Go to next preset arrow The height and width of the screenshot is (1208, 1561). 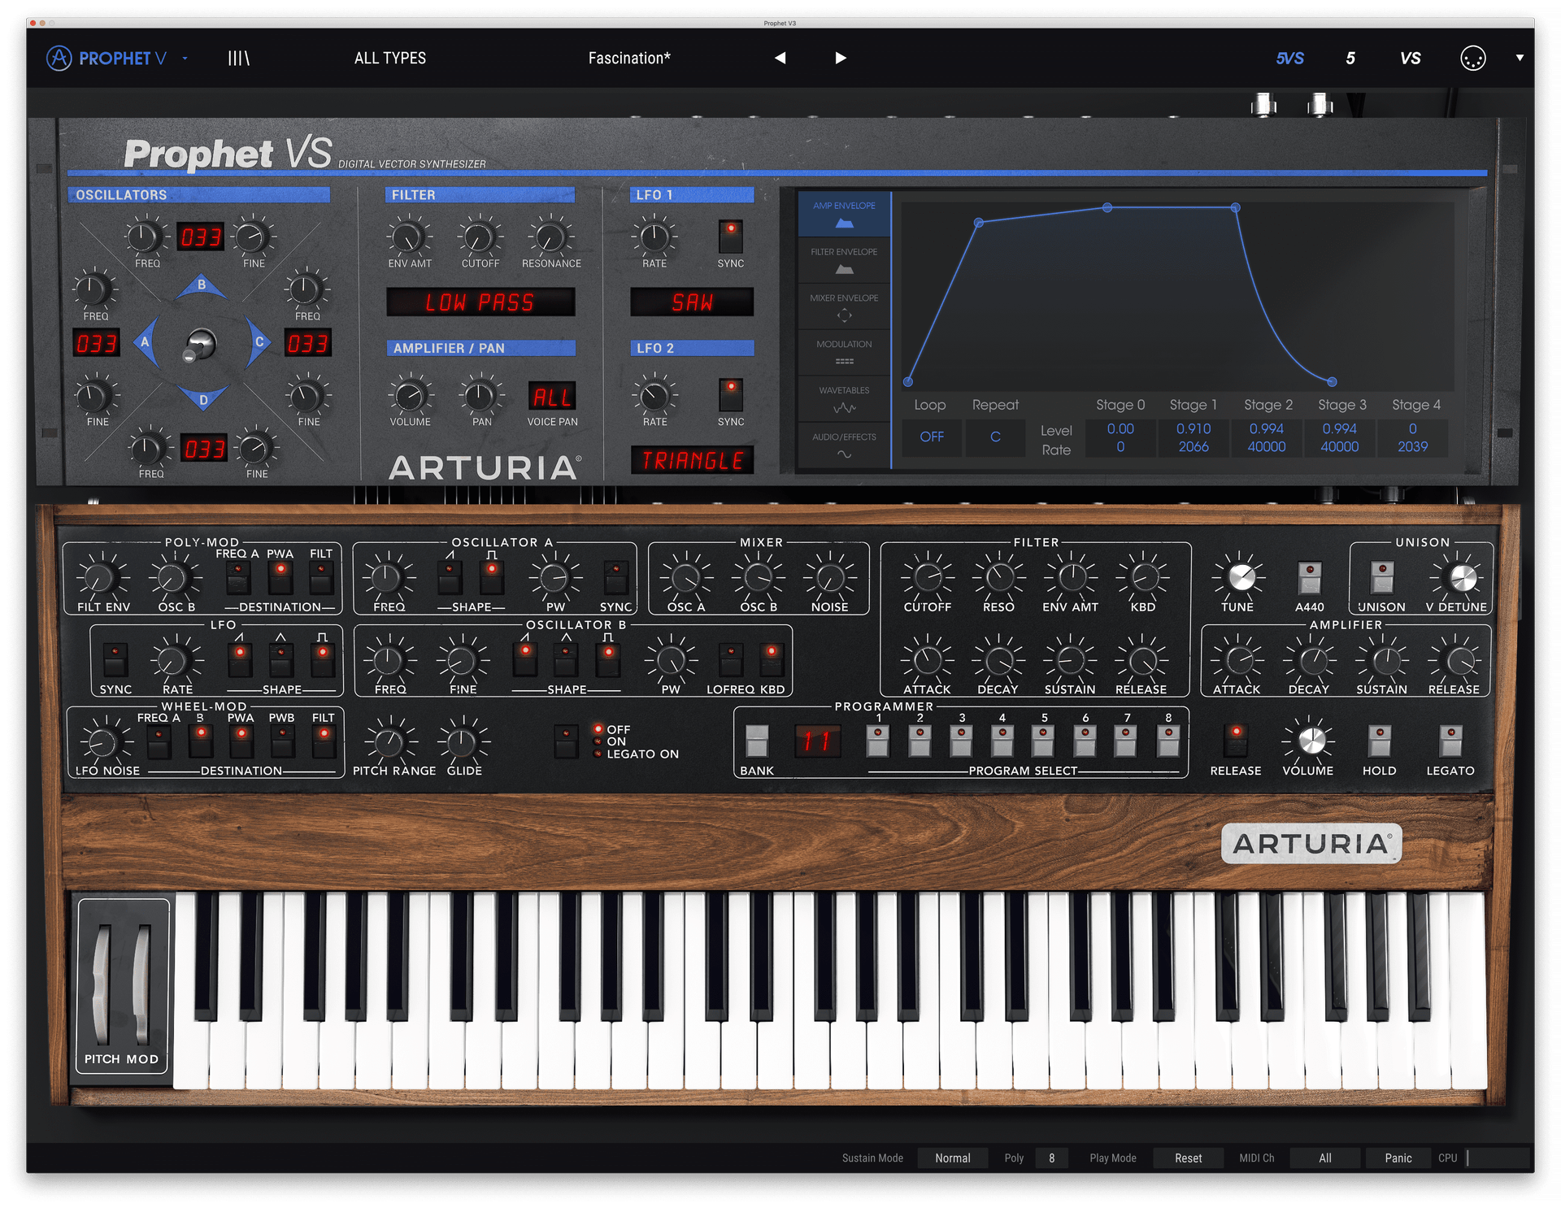pyautogui.click(x=841, y=58)
